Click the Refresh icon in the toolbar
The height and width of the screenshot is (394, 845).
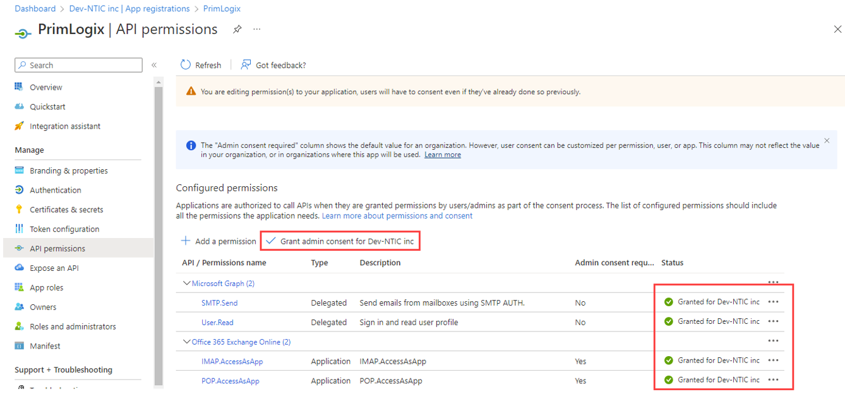[186, 64]
